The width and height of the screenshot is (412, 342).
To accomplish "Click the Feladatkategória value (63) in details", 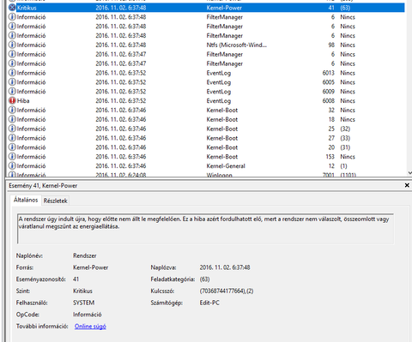I will pyautogui.click(x=204, y=279).
